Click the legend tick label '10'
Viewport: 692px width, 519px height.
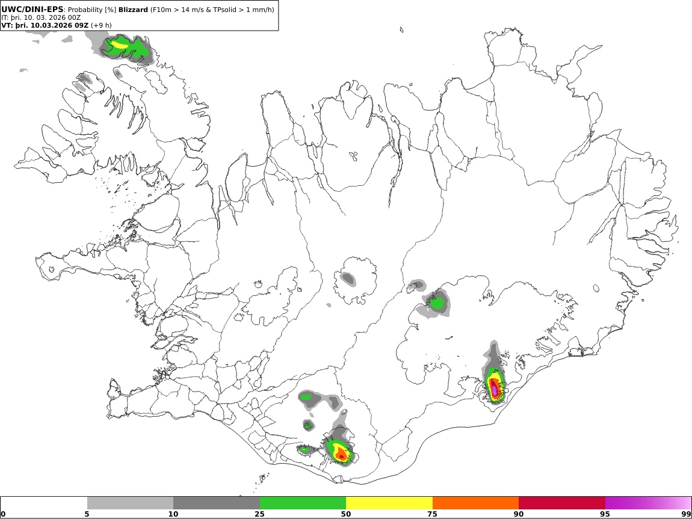[173, 514]
